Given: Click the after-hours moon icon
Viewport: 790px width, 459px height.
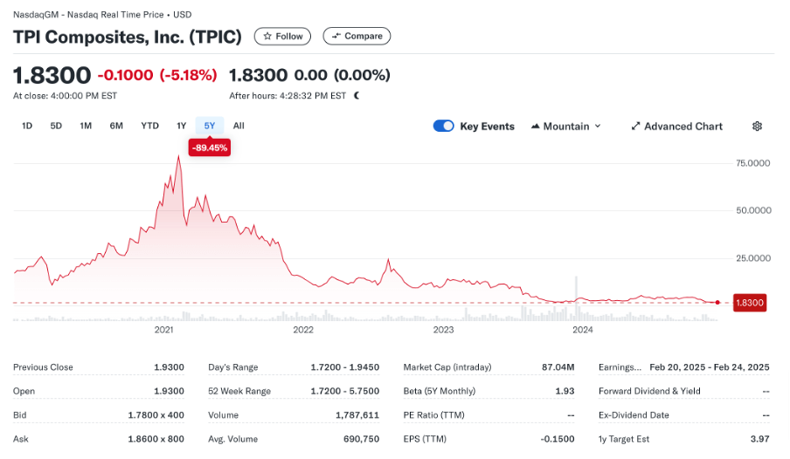Looking at the screenshot, I should 357,95.
